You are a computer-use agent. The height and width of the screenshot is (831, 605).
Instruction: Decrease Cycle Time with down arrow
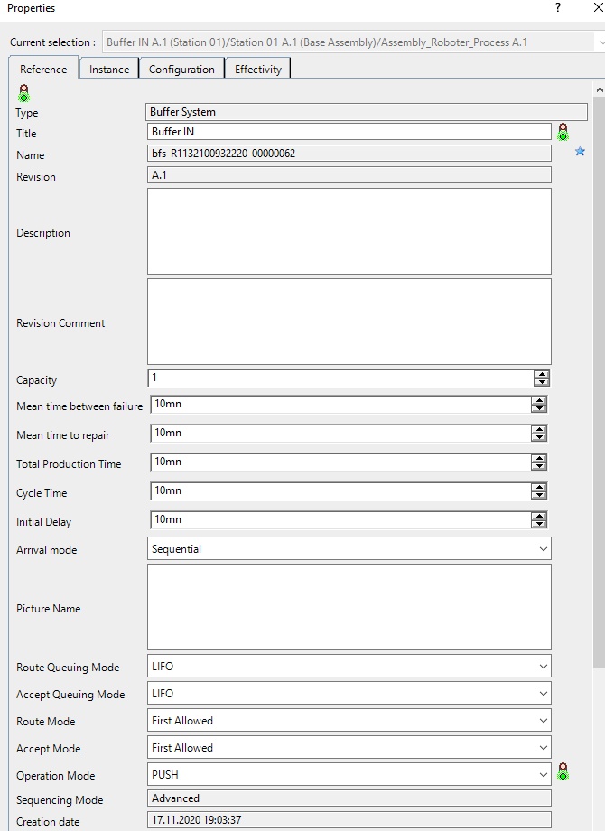click(x=539, y=495)
